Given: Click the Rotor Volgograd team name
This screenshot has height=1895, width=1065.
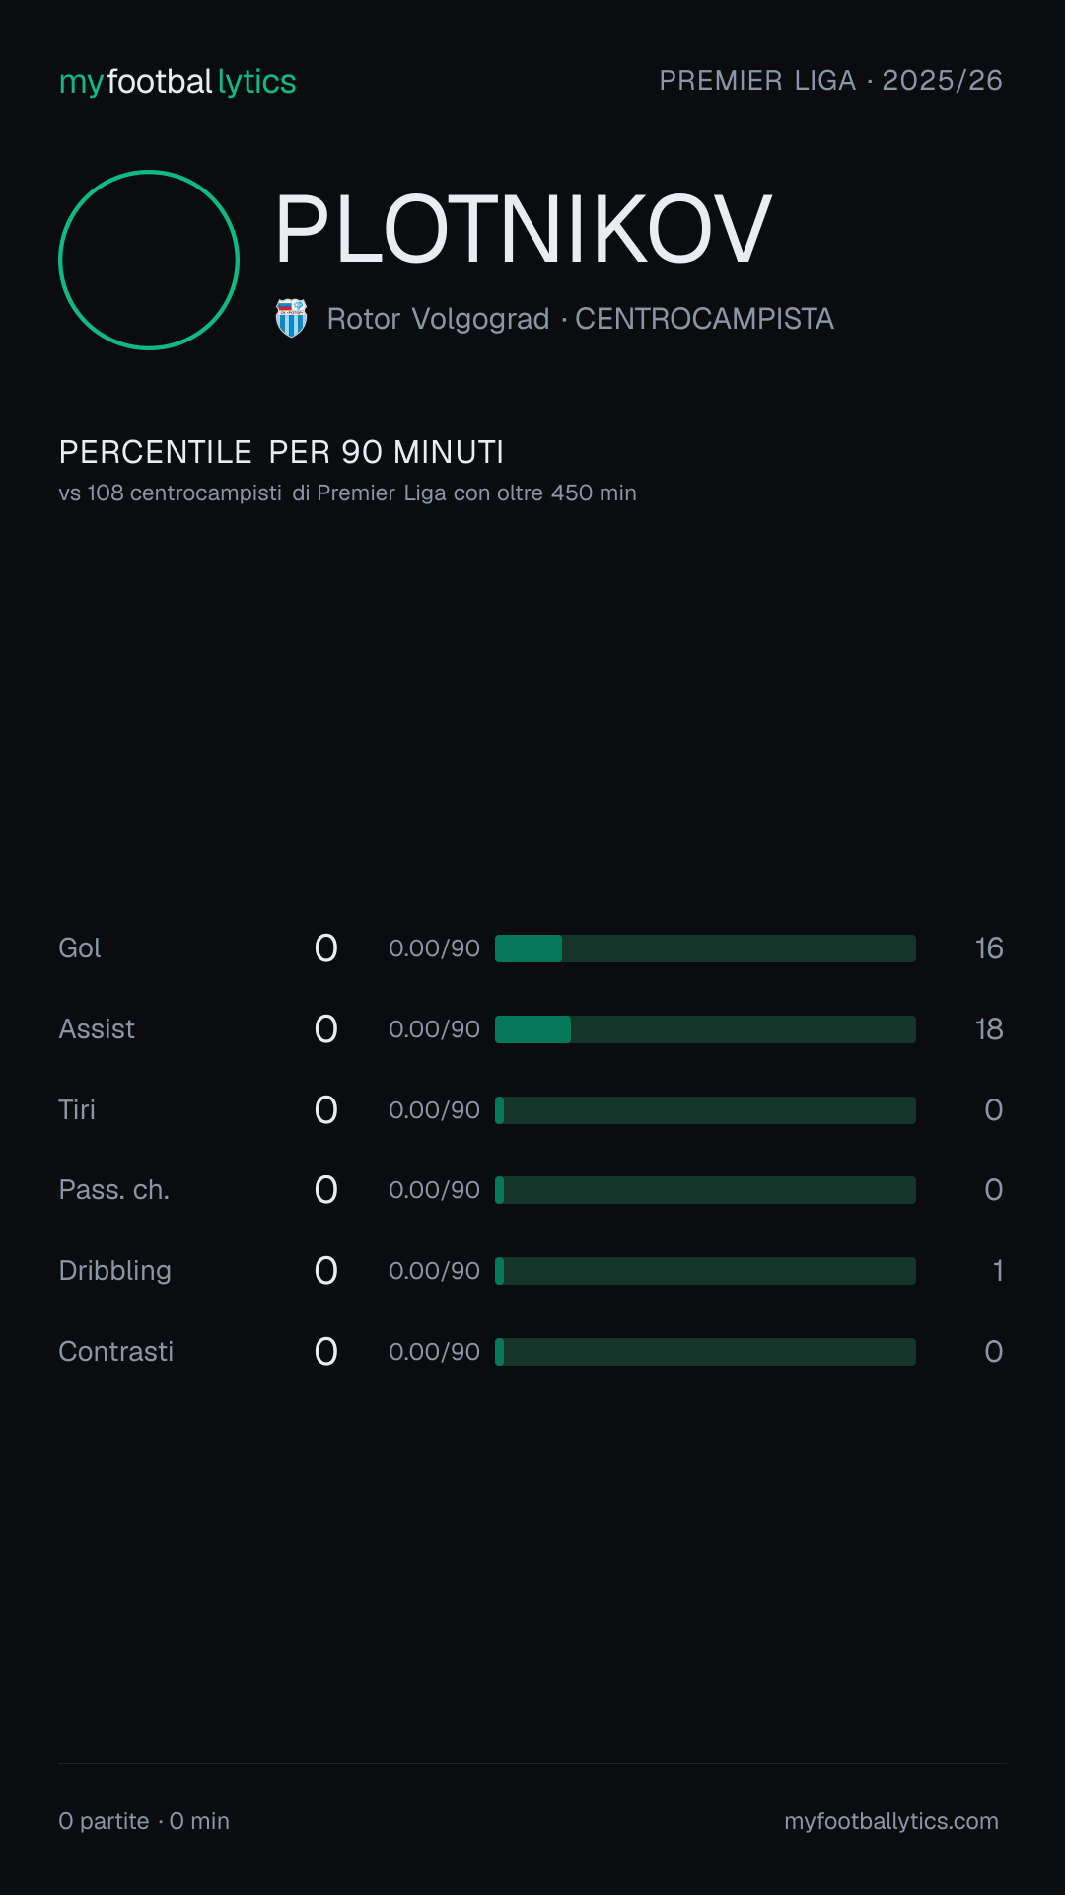Looking at the screenshot, I should (x=439, y=319).
